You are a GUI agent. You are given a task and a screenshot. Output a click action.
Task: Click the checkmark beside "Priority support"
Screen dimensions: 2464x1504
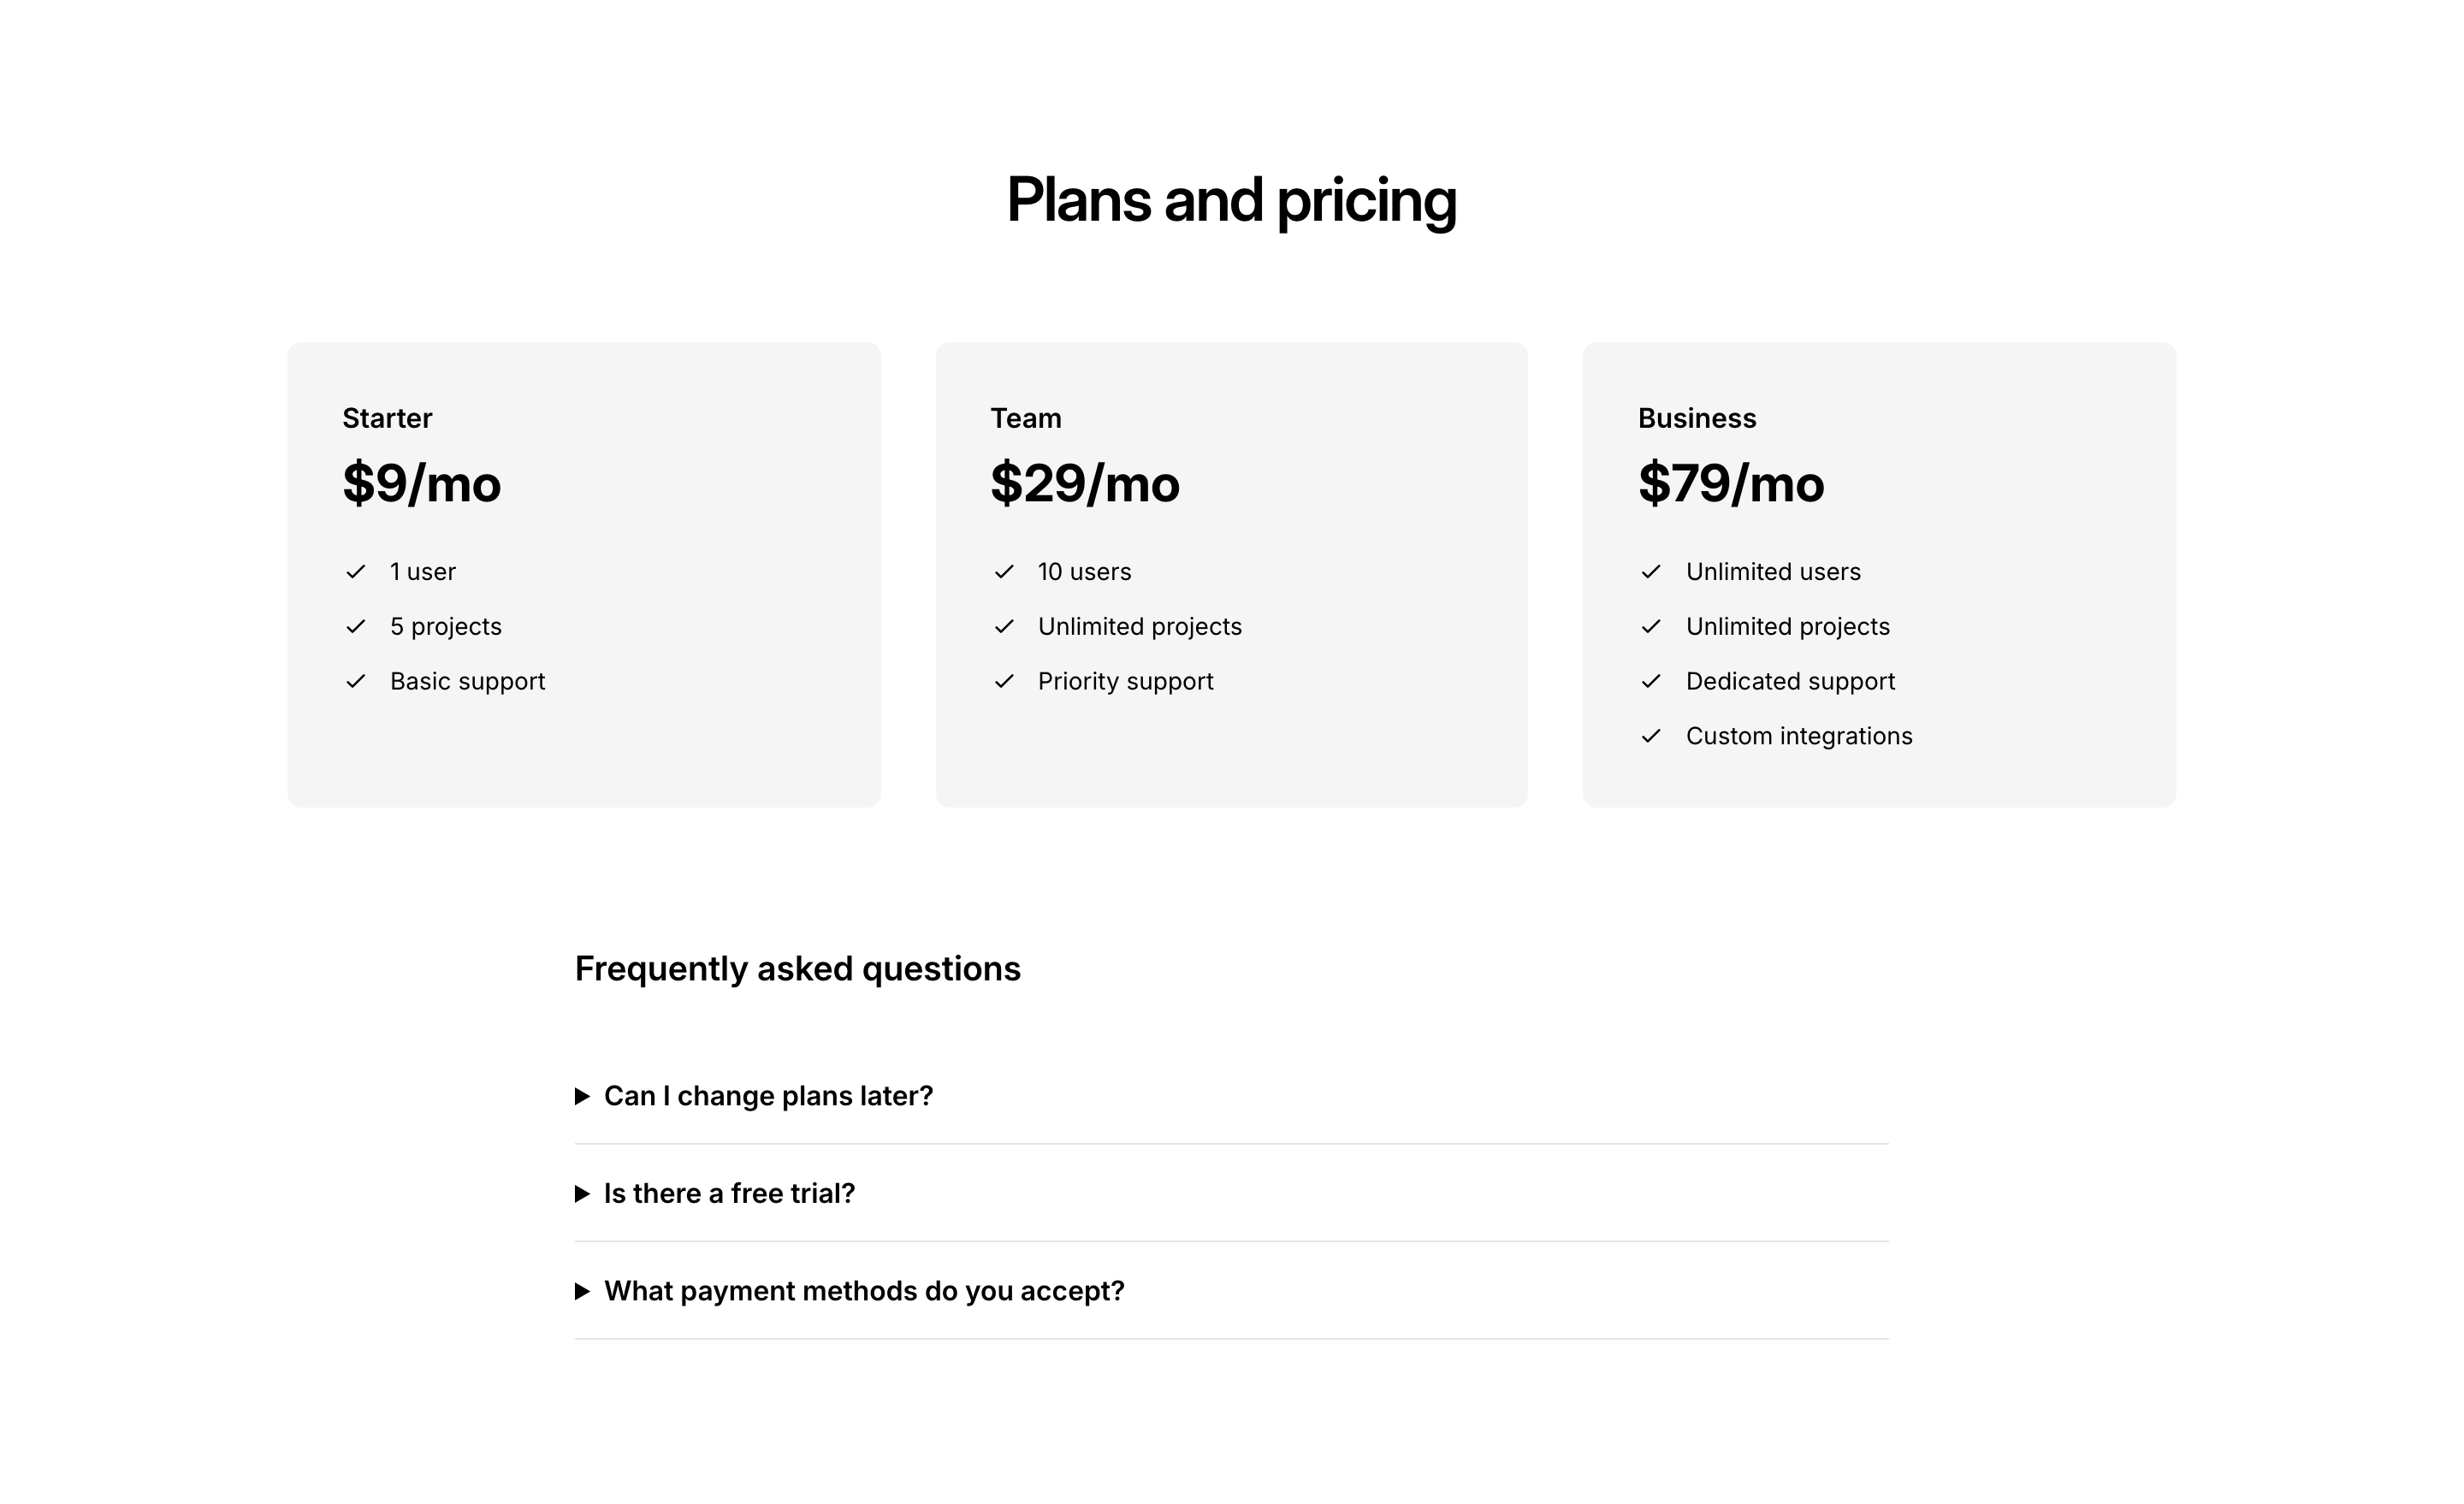click(1004, 682)
